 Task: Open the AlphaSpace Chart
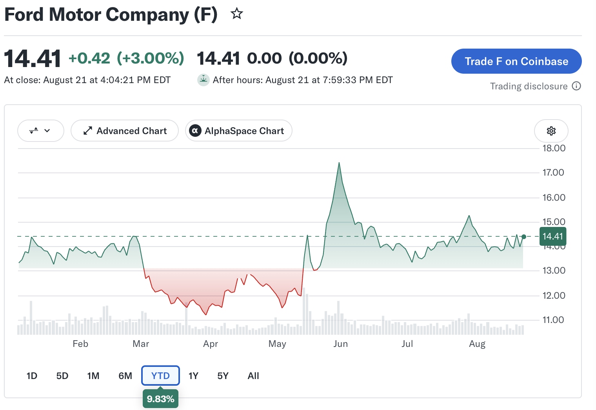click(x=239, y=131)
